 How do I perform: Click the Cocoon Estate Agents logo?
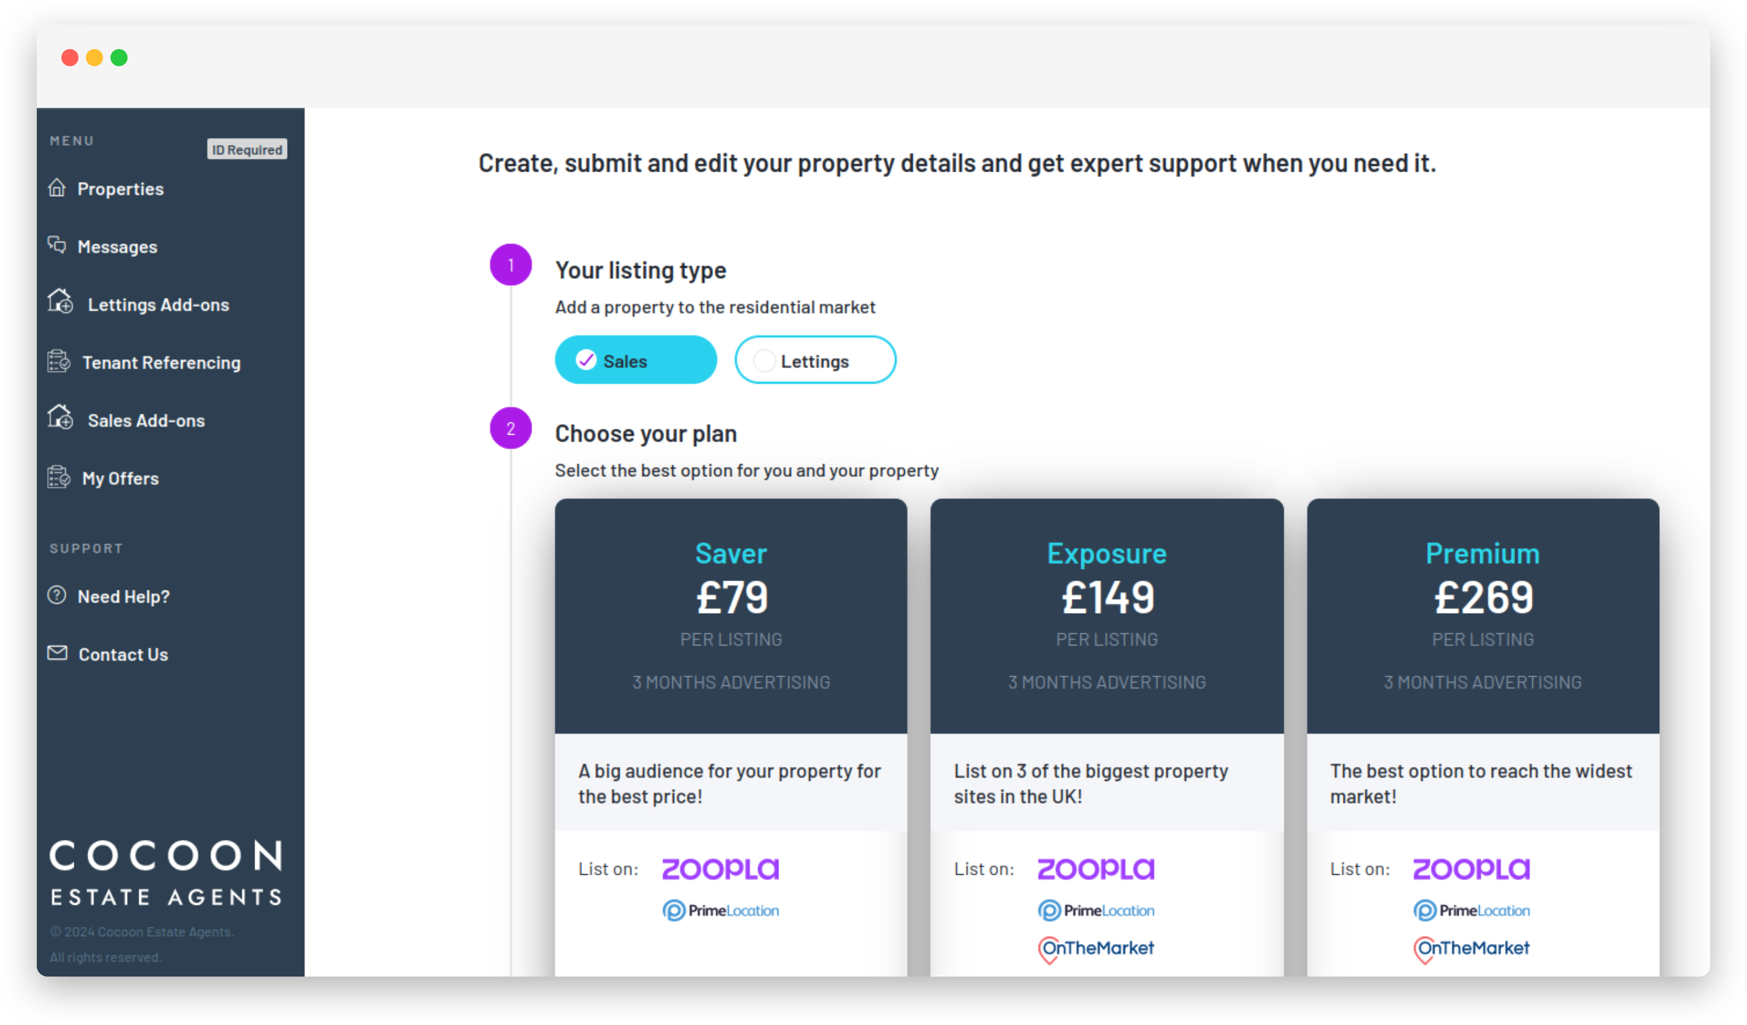point(166,873)
